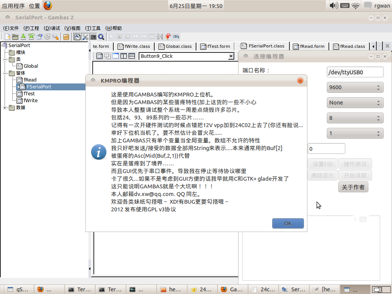Open the None parity dropdown

tap(355, 103)
